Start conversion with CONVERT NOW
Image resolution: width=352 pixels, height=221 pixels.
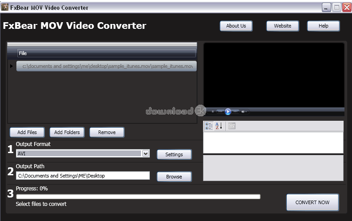313,202
